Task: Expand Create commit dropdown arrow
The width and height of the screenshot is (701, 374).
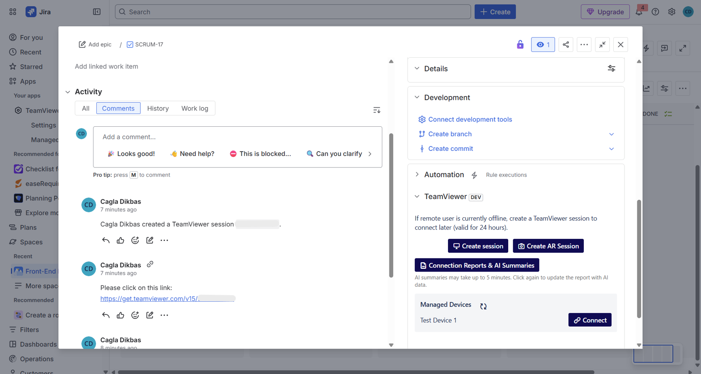Action: [611, 149]
